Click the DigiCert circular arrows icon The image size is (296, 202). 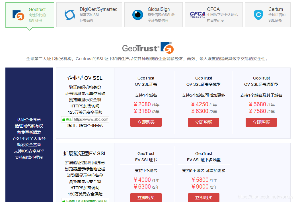coord(70,15)
